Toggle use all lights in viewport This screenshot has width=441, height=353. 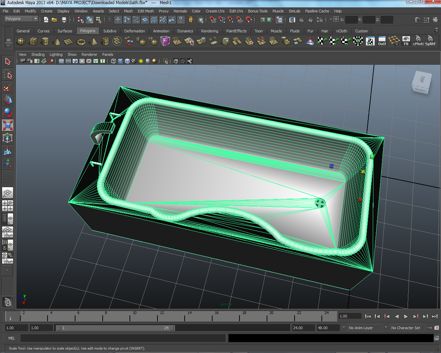(141, 61)
